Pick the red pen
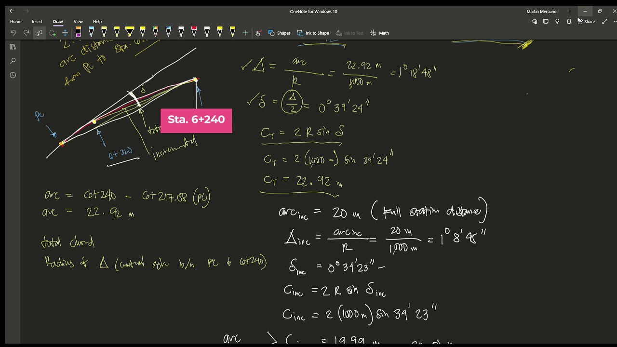The image size is (617, 347). point(194,32)
